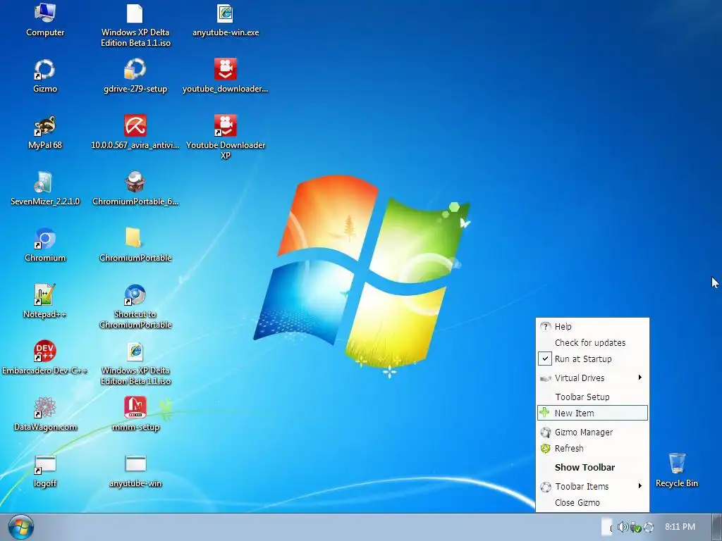Select the mmm-setup installer icon

coord(135,408)
